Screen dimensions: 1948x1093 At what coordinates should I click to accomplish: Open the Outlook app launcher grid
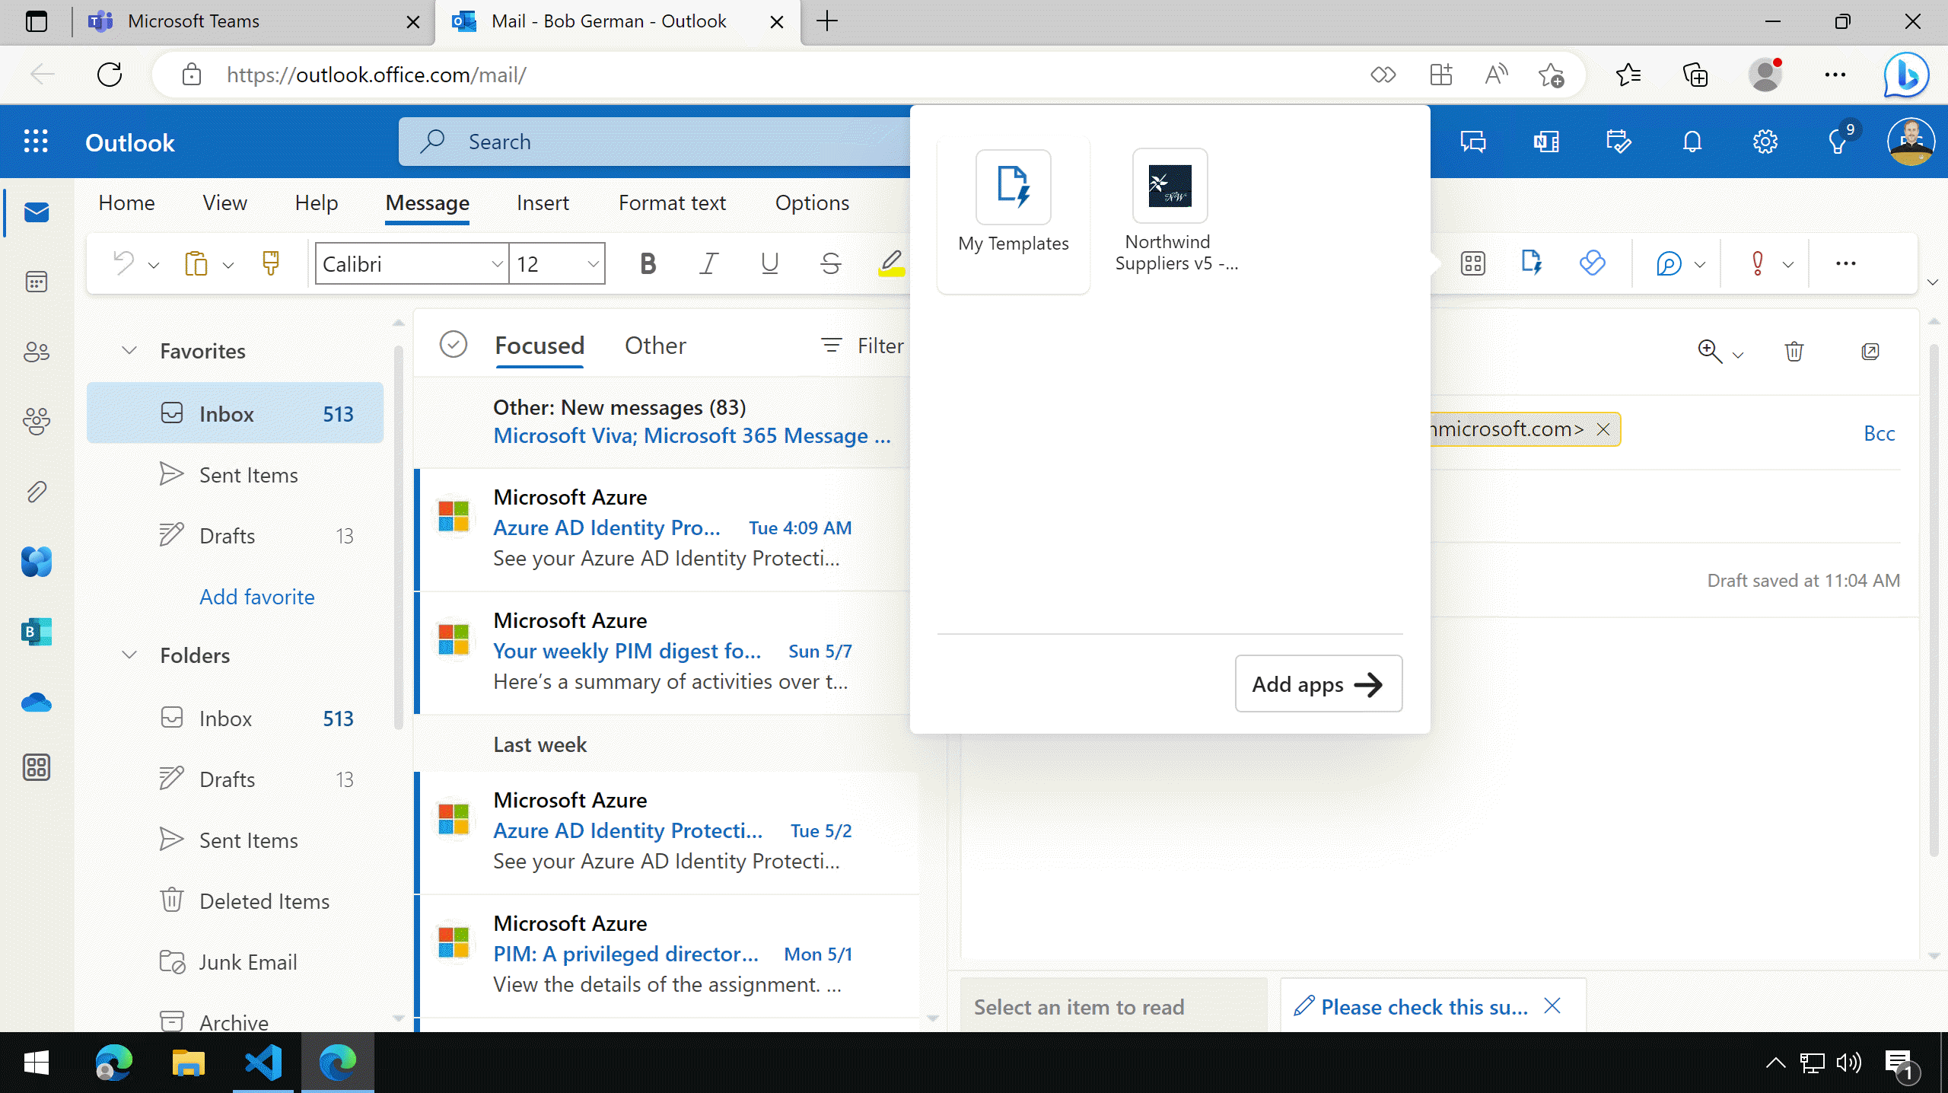pyautogui.click(x=36, y=142)
